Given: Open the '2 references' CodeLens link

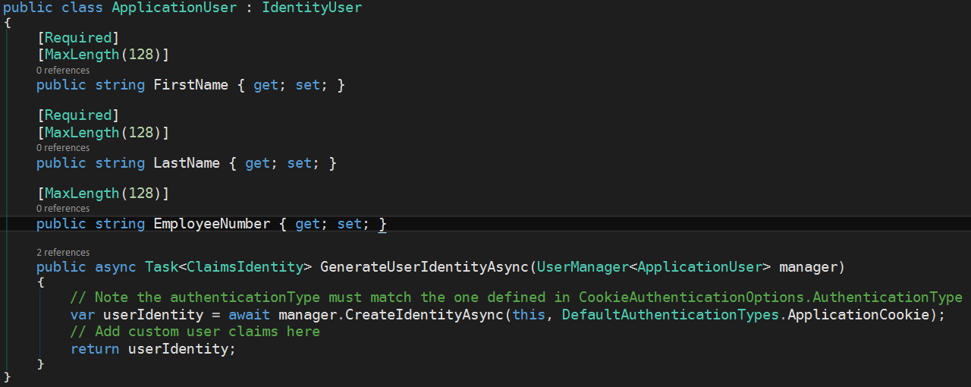Looking at the screenshot, I should 63,253.
